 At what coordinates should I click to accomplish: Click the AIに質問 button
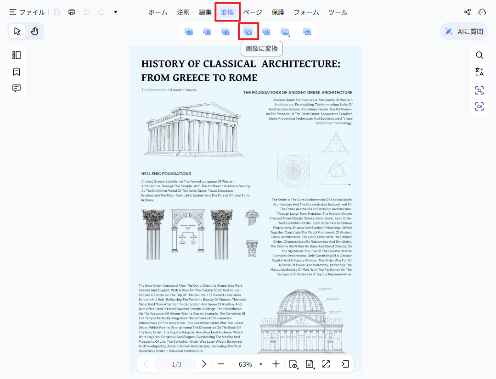coord(464,31)
